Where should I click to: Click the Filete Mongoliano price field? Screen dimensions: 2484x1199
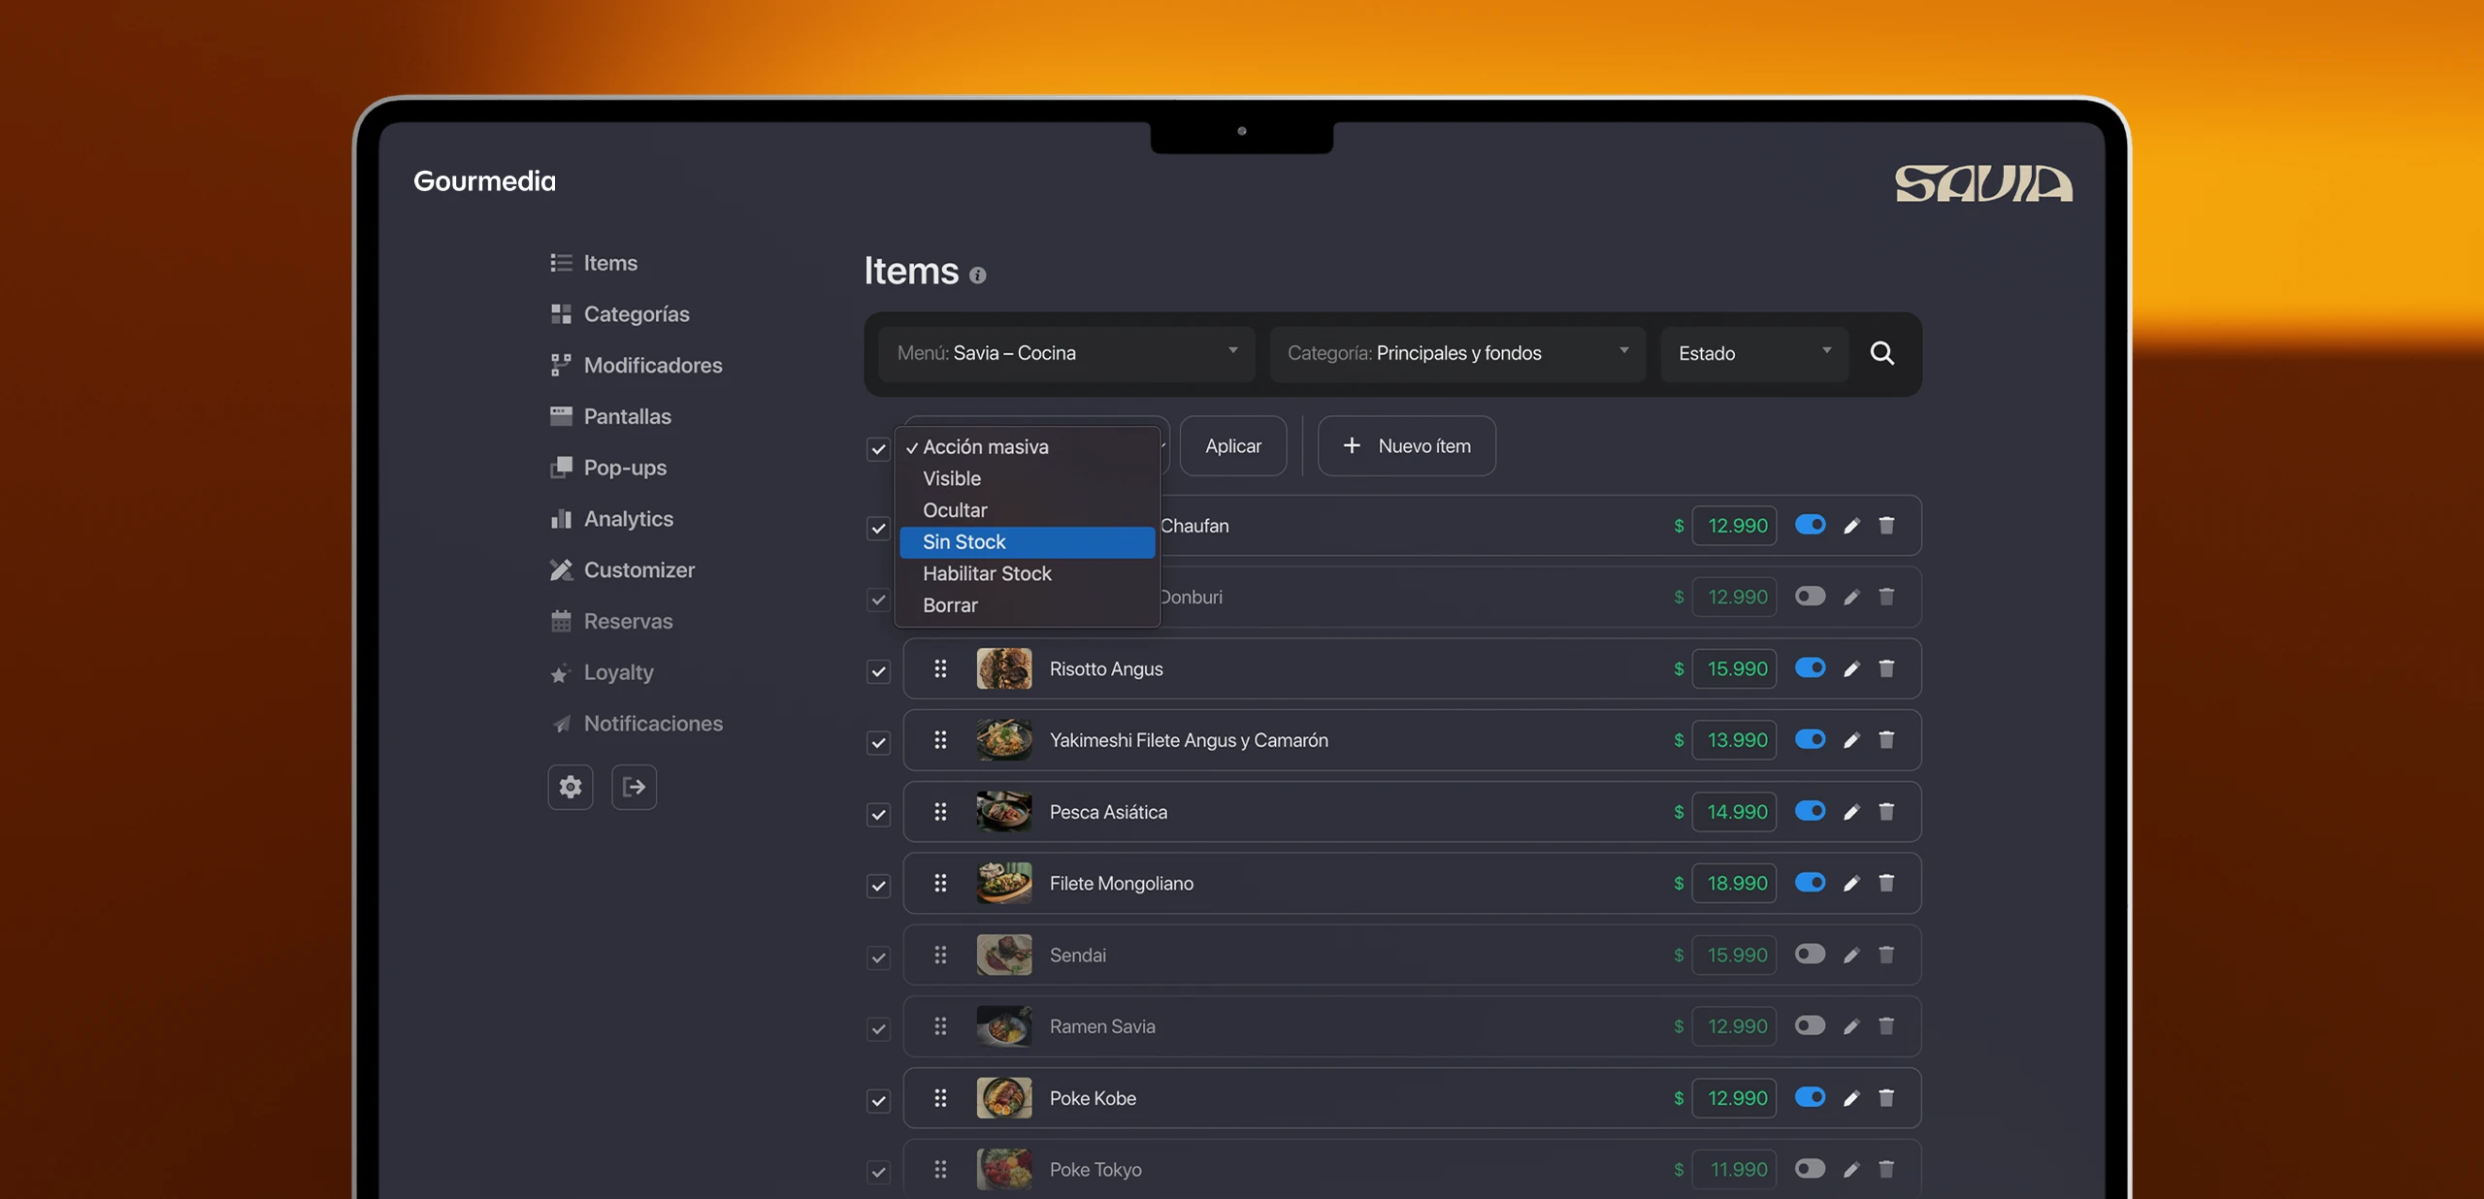(1735, 883)
